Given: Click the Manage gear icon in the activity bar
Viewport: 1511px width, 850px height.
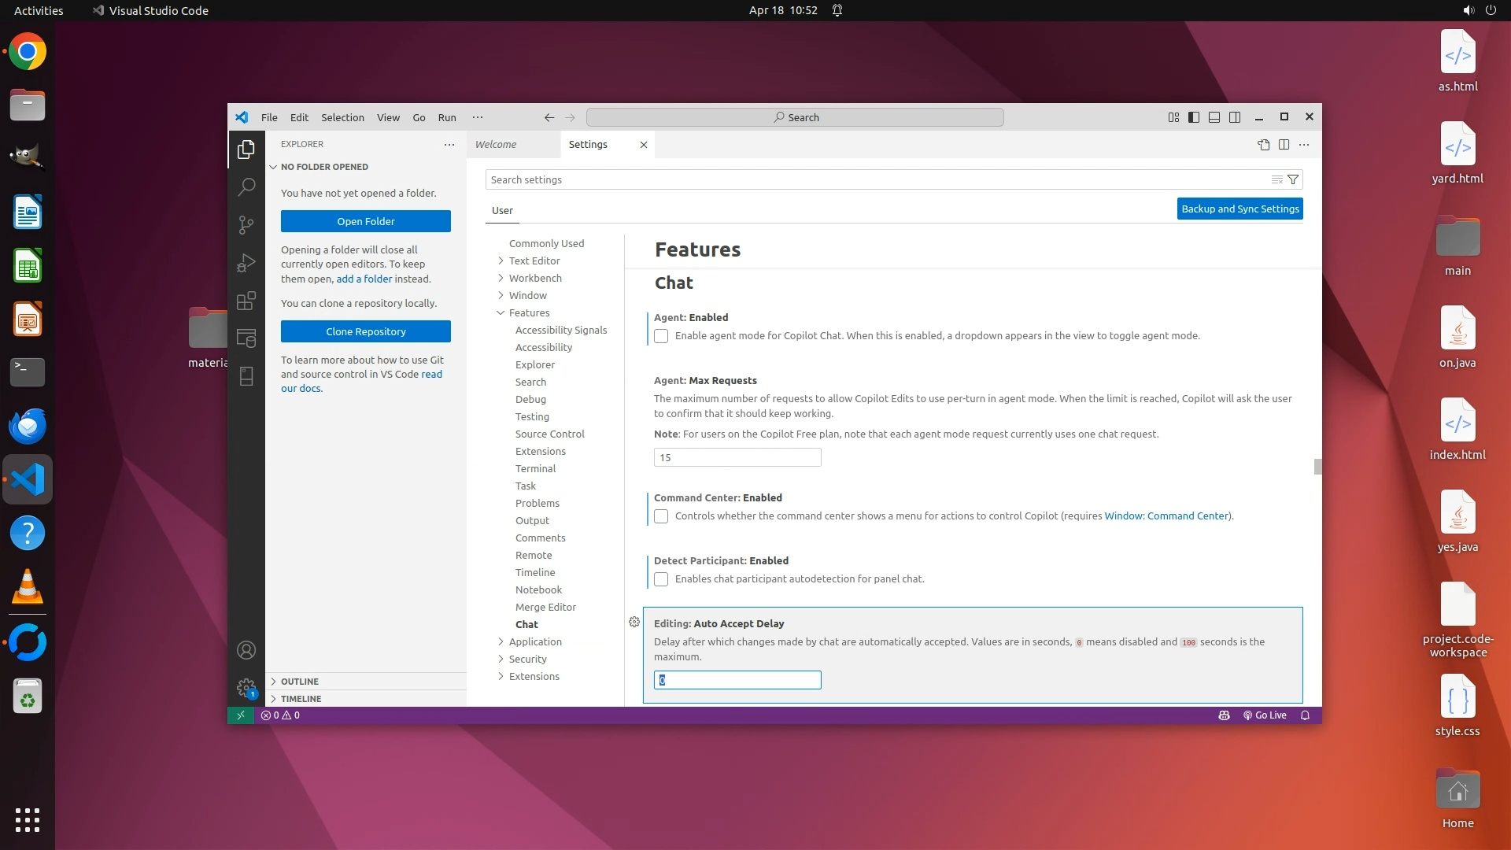Looking at the screenshot, I should coord(246,688).
